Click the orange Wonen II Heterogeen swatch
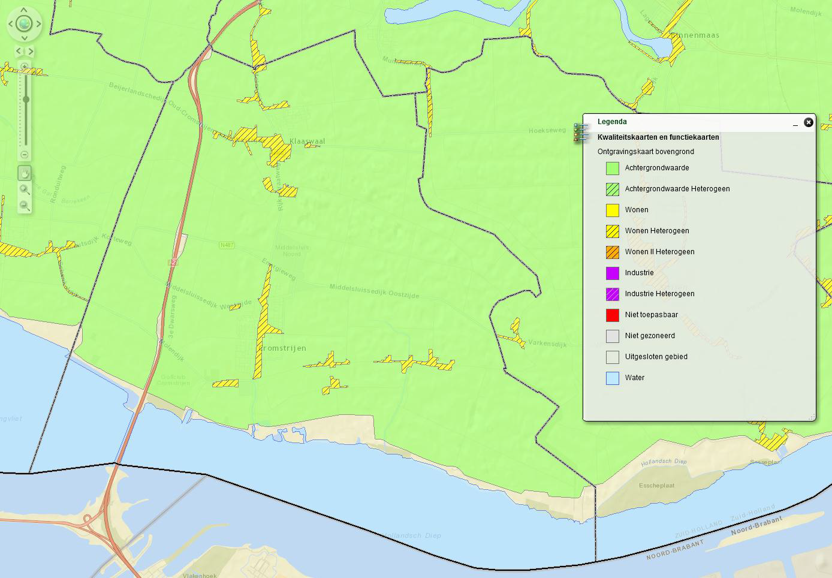The image size is (832, 578). (x=613, y=252)
